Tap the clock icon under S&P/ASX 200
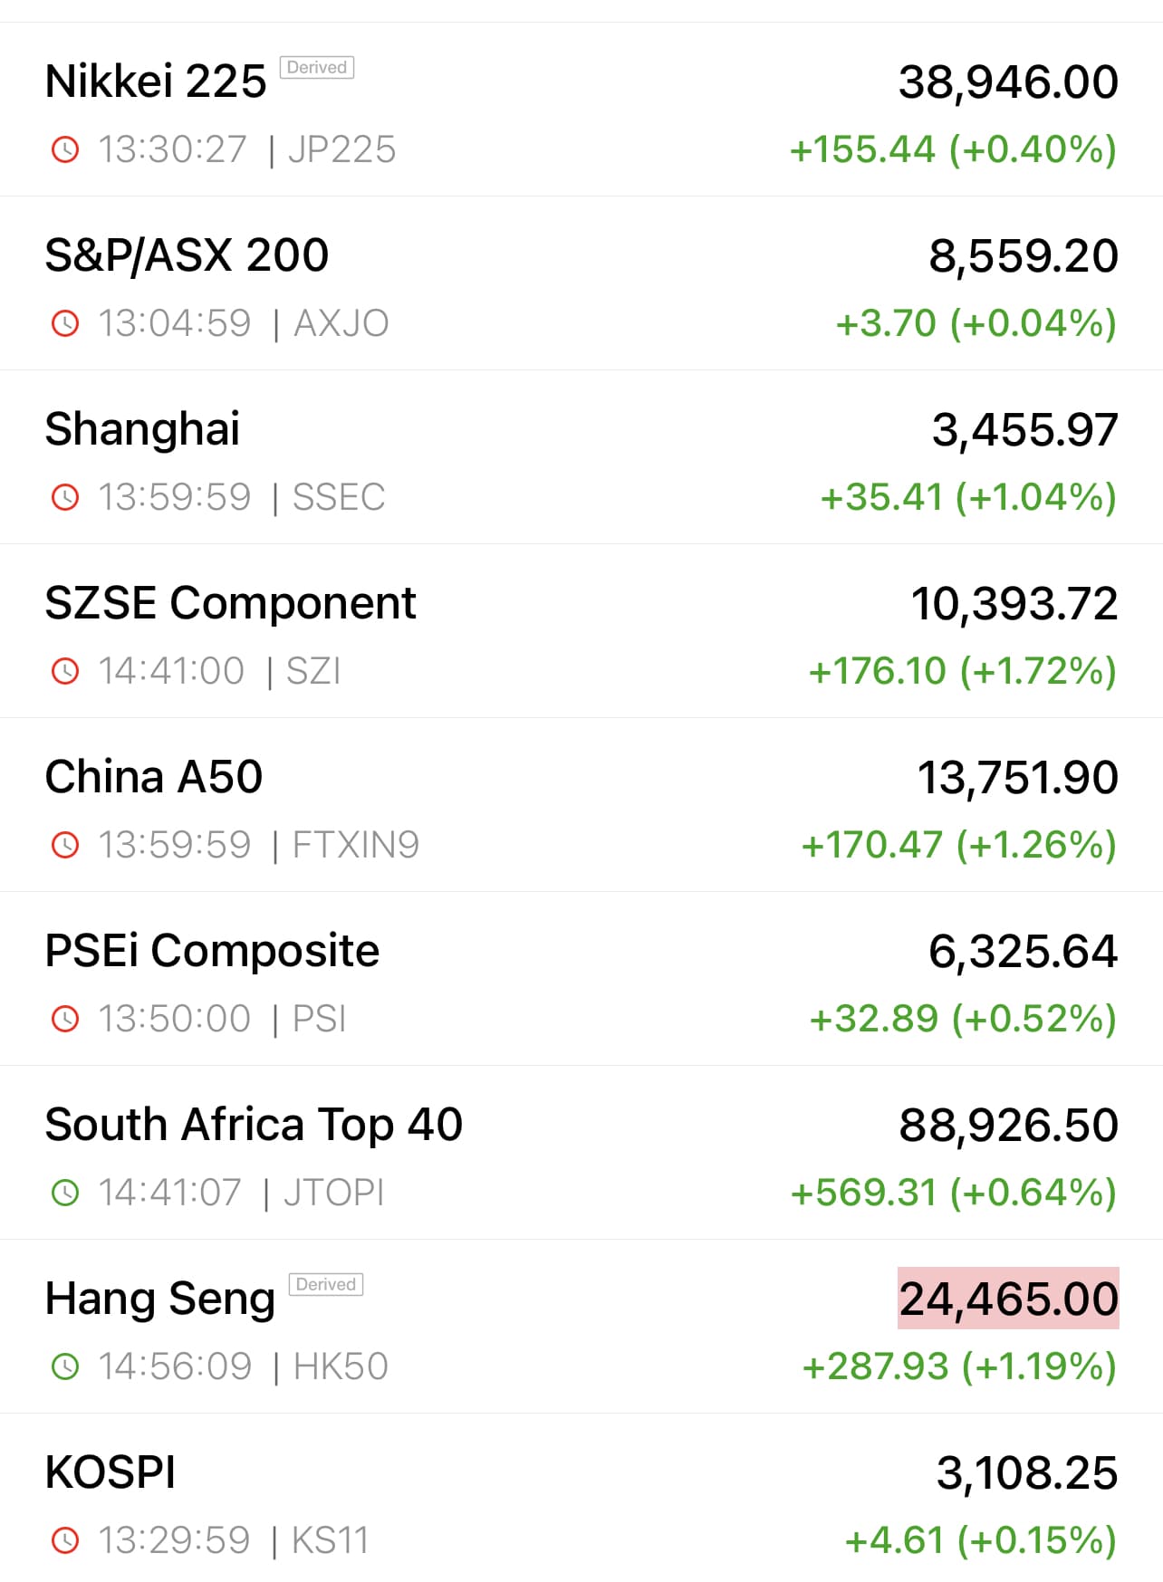 (x=65, y=323)
